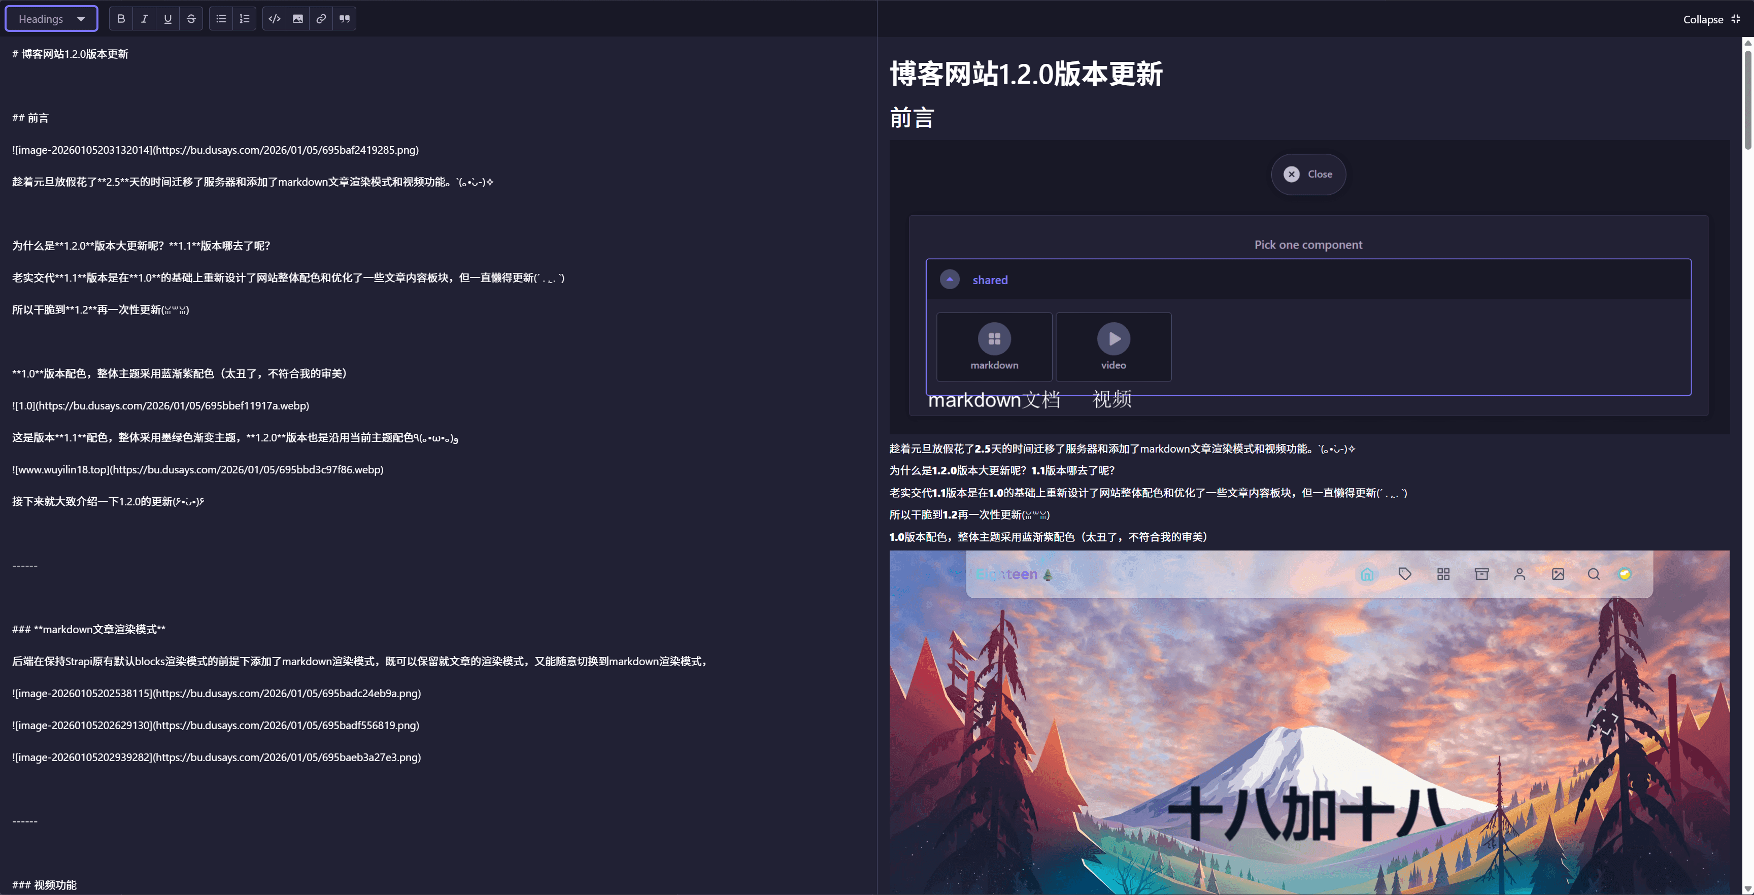This screenshot has height=895, width=1754.
Task: Insert a hyperlink from the toolbar
Action: click(x=321, y=18)
